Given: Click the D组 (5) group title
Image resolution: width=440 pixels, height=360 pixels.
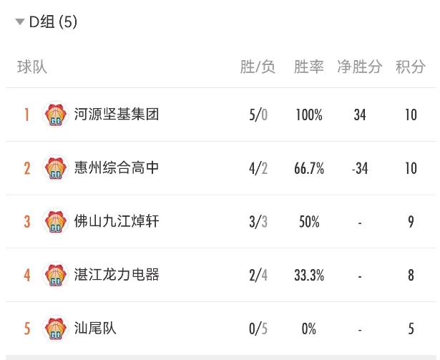Looking at the screenshot, I should coord(53,21).
